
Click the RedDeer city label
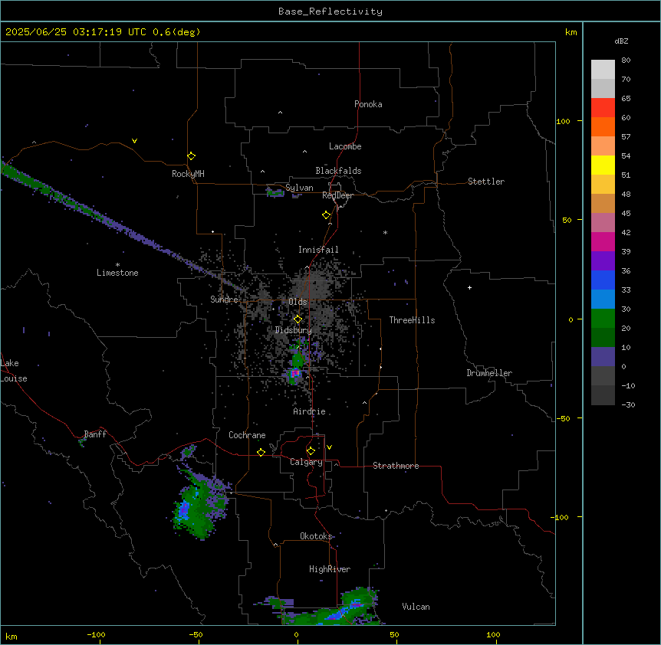(337, 195)
